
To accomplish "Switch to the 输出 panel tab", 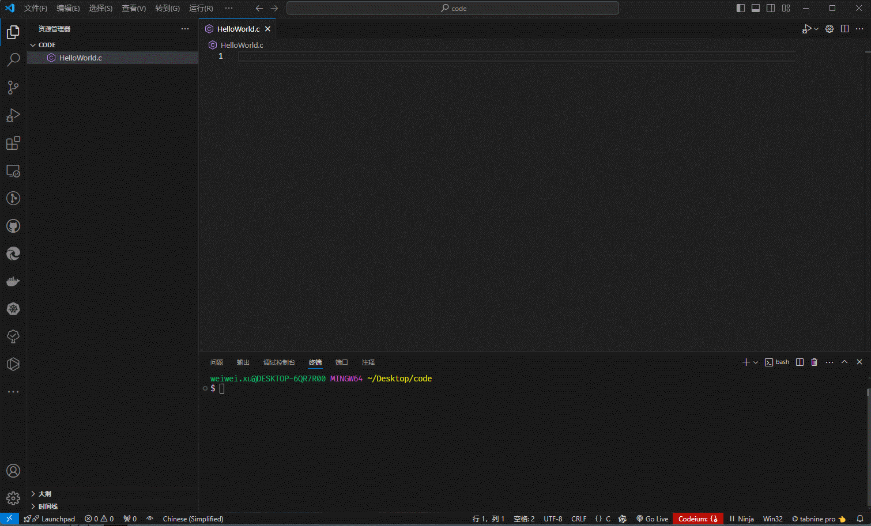I will (243, 362).
